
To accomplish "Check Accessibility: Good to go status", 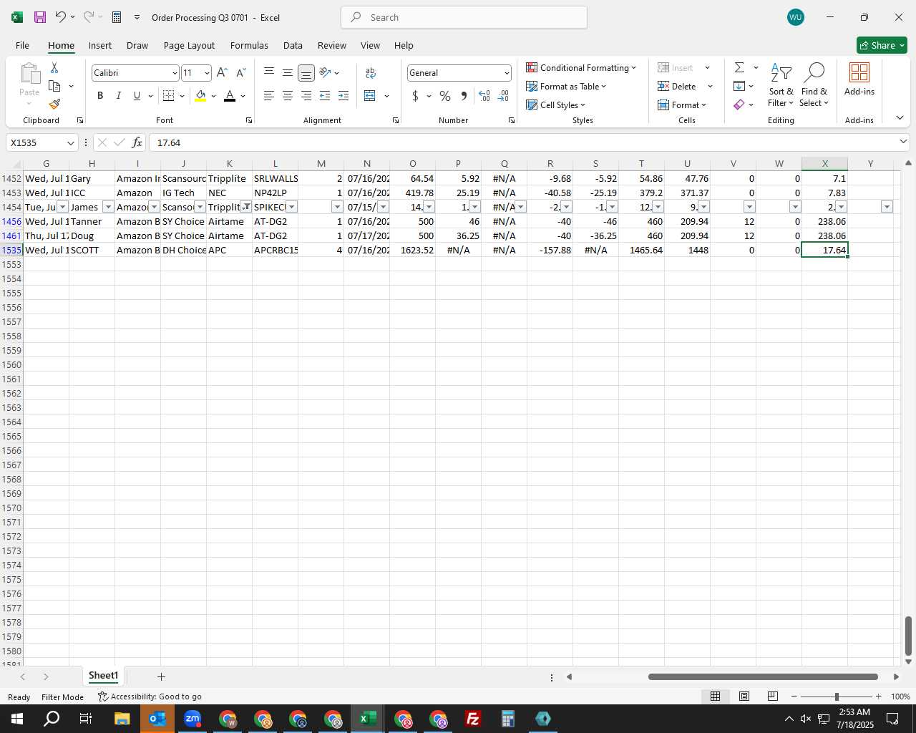I will tap(150, 696).
